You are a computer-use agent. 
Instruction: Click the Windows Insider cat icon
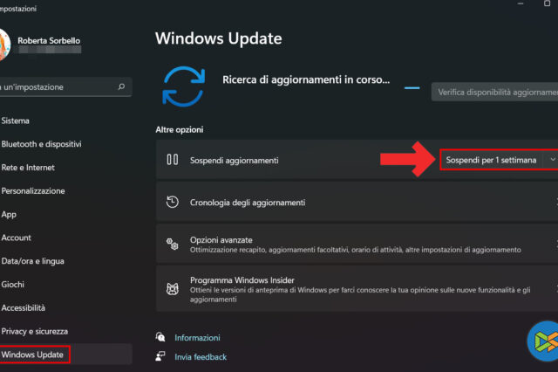pyautogui.click(x=173, y=289)
